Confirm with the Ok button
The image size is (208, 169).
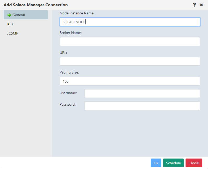[156, 163]
